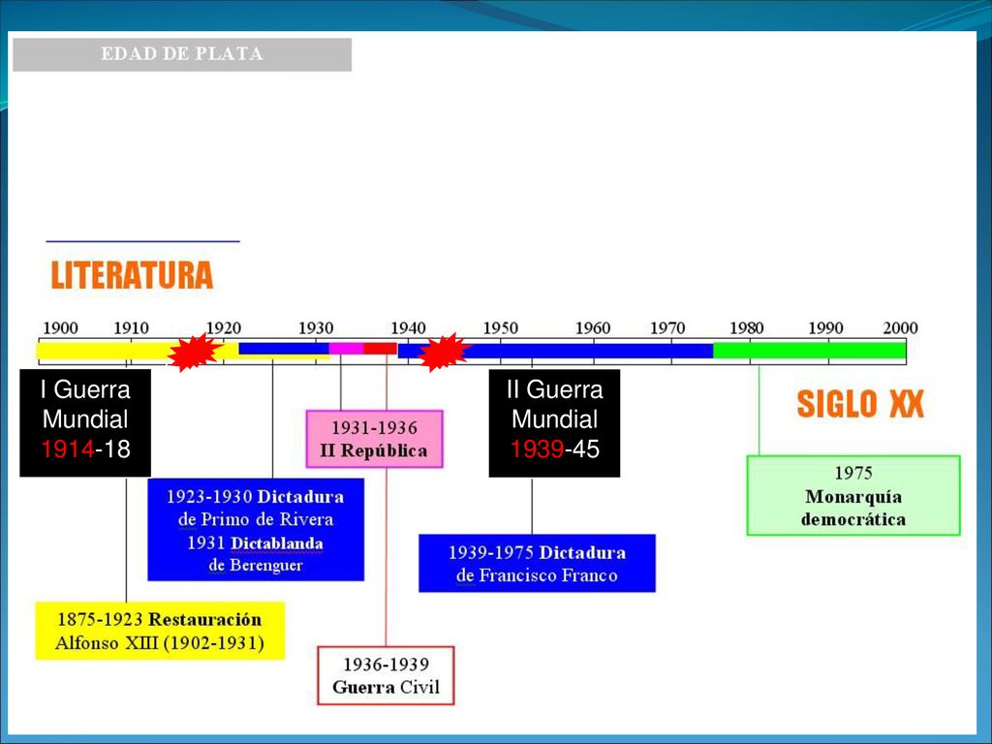This screenshot has width=992, height=744.
Task: Click the SIGLO XX heading
Action: pyautogui.click(x=860, y=404)
